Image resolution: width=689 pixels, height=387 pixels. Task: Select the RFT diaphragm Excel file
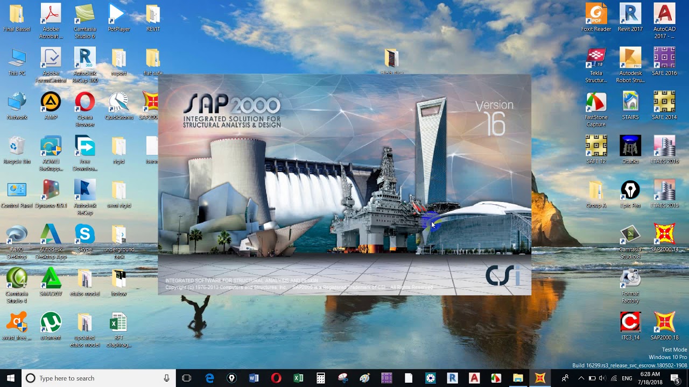[118, 329]
